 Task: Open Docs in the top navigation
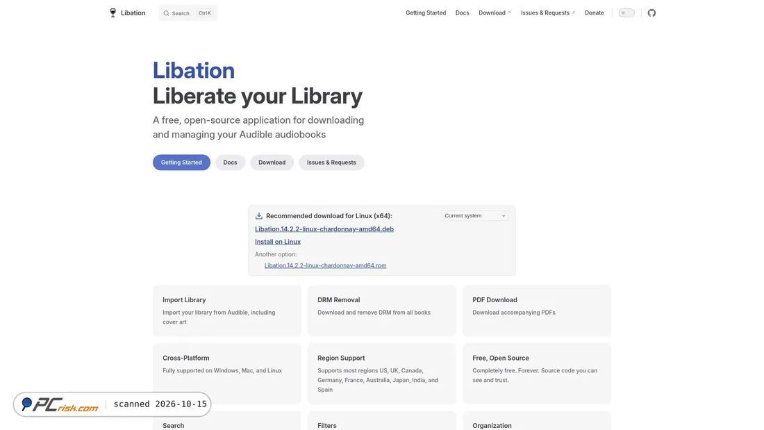[462, 13]
